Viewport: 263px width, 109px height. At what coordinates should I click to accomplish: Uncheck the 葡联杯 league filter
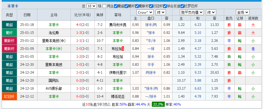click(137, 6)
